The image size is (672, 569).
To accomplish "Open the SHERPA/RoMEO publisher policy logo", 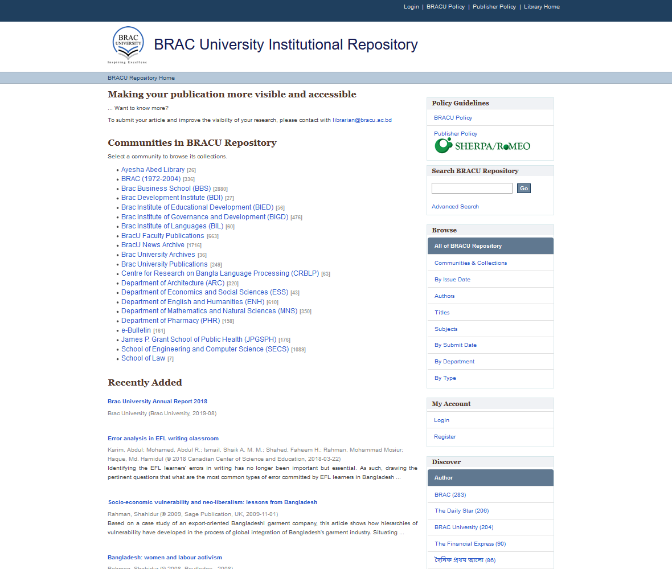I will (482, 146).
